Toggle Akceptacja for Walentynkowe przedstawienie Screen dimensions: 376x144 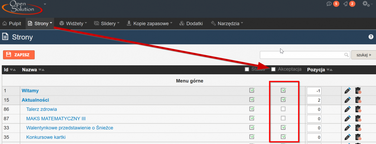(283, 127)
